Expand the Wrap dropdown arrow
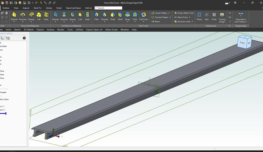Viewport: 263px width, 152px height. coord(128,22)
